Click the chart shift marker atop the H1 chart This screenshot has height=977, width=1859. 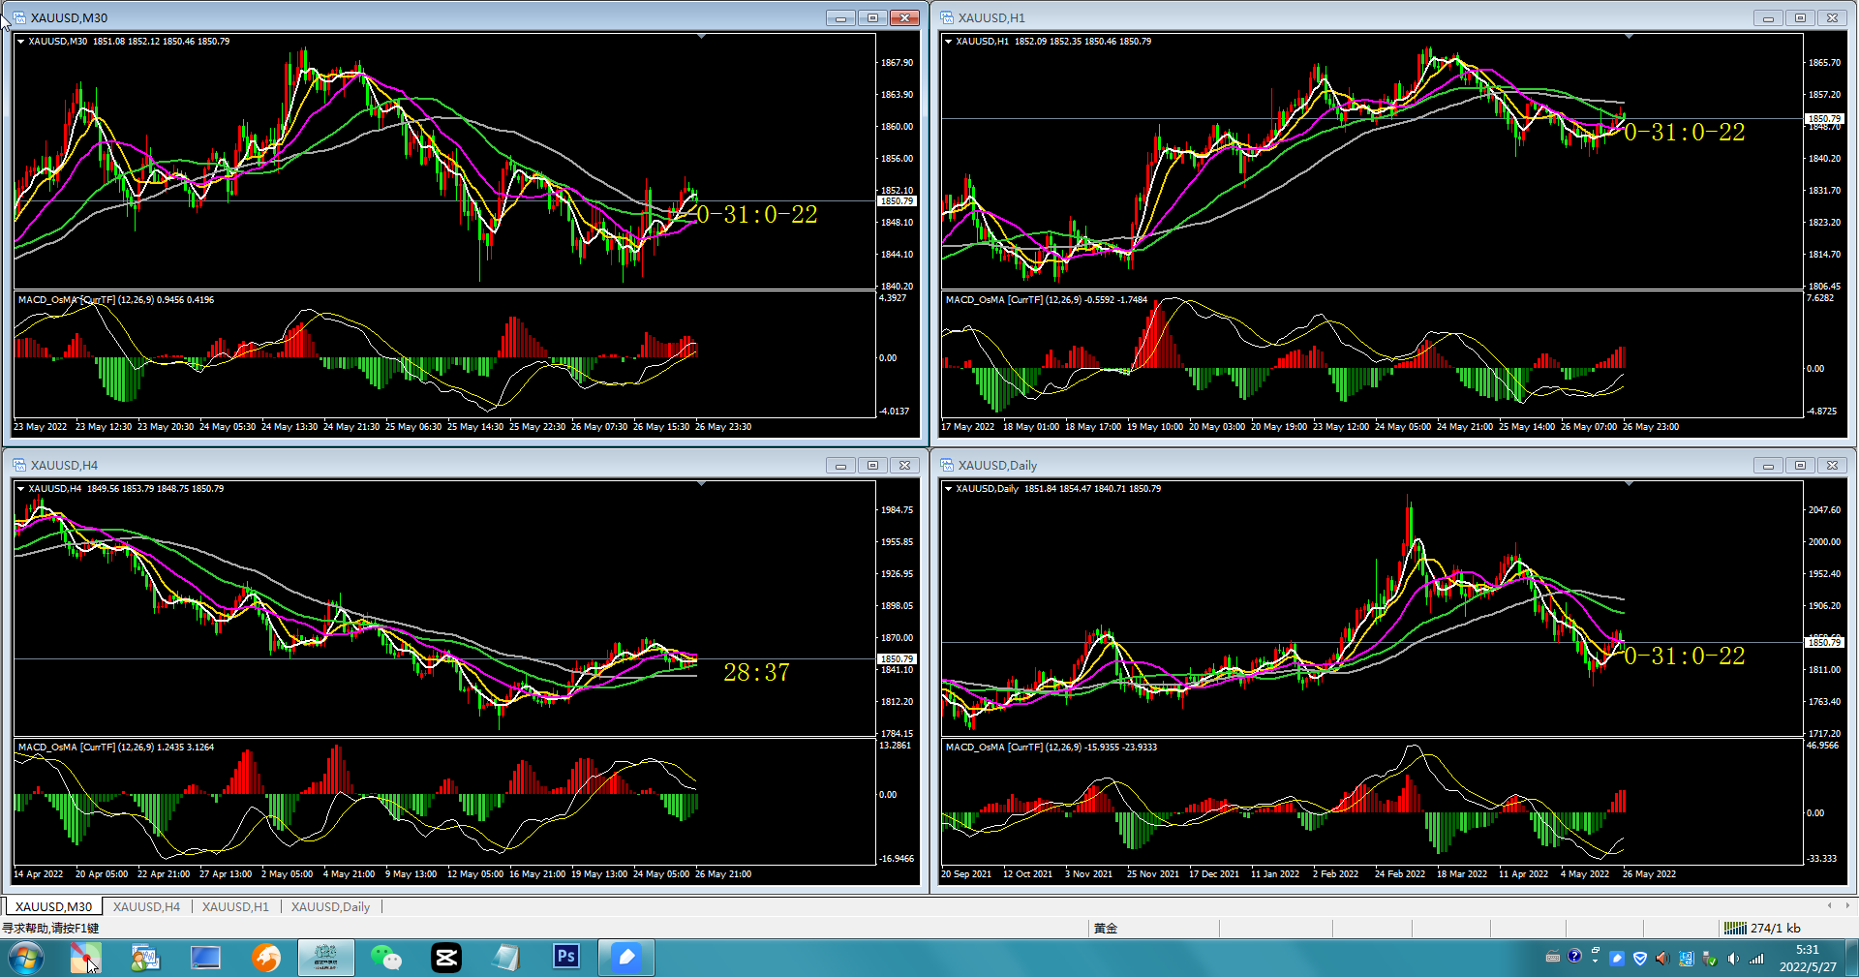coord(1629,37)
